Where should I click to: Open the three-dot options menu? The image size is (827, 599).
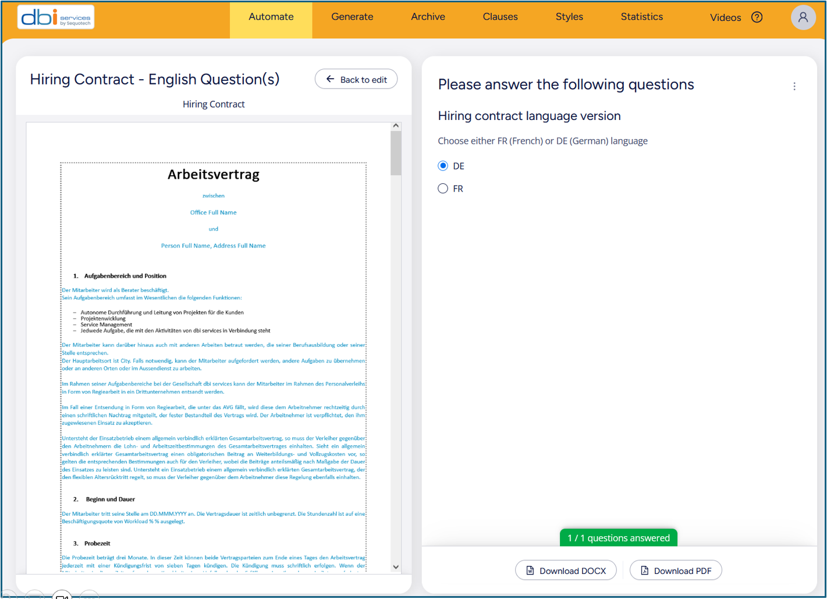[794, 86]
